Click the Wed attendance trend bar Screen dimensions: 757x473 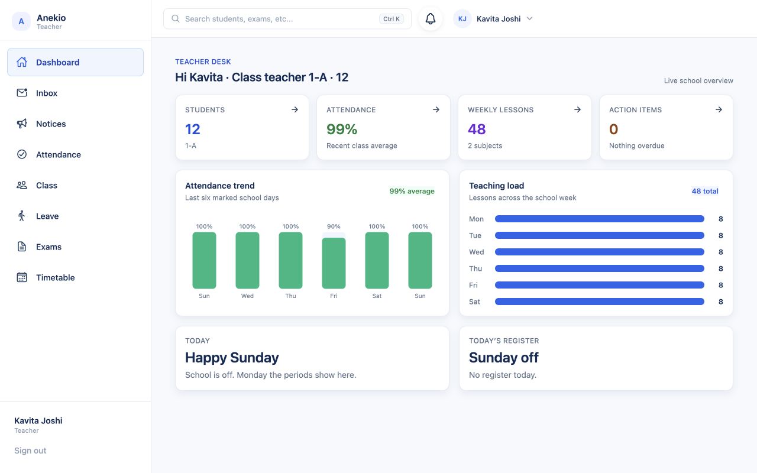pyautogui.click(x=247, y=260)
